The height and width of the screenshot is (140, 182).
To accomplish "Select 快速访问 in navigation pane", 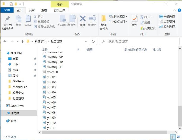I will pyautogui.click(x=16, y=53).
